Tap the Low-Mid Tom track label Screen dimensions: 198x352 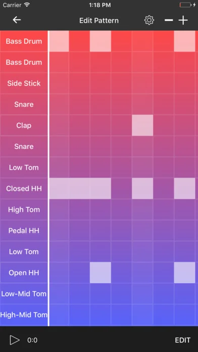click(24, 294)
